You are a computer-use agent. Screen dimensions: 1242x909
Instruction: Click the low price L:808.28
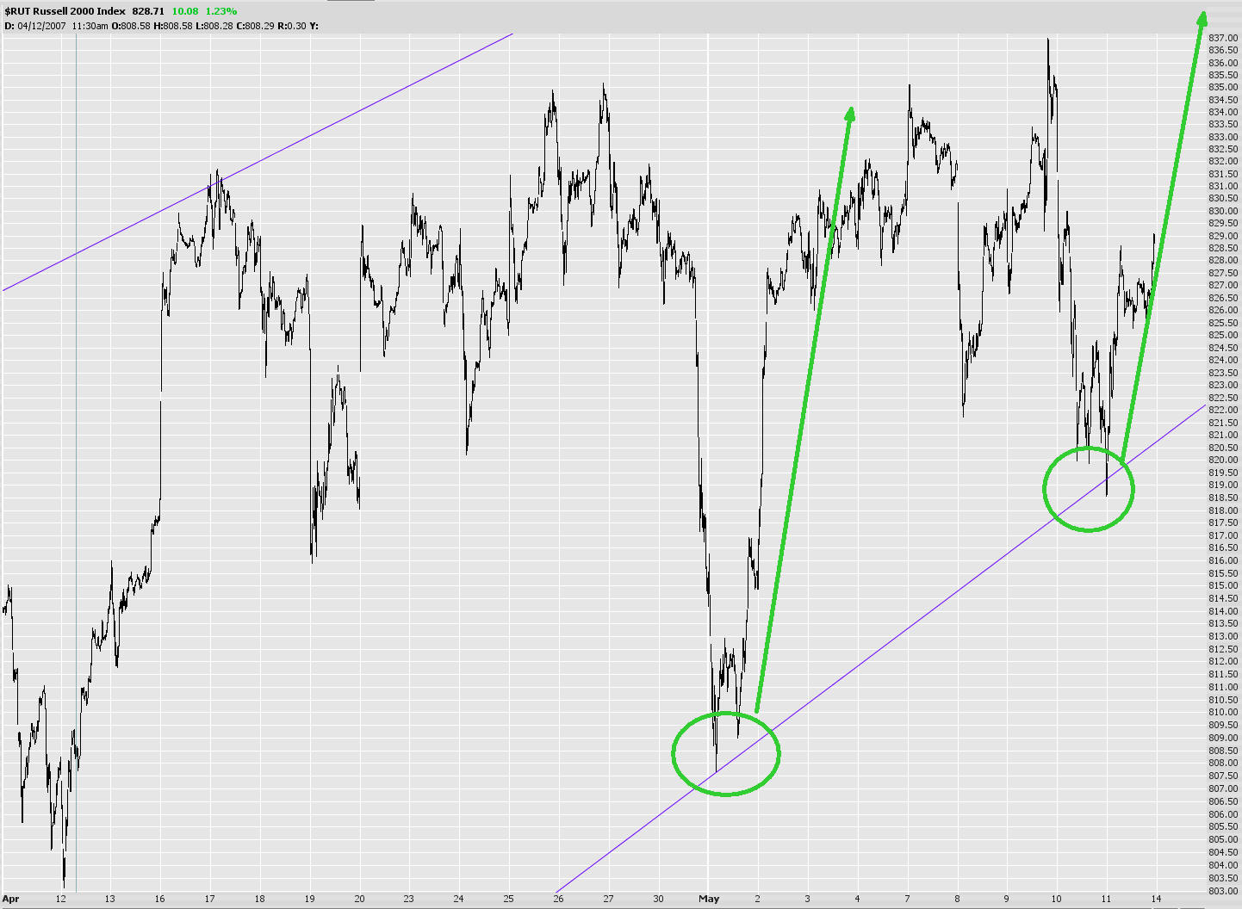coord(213,26)
